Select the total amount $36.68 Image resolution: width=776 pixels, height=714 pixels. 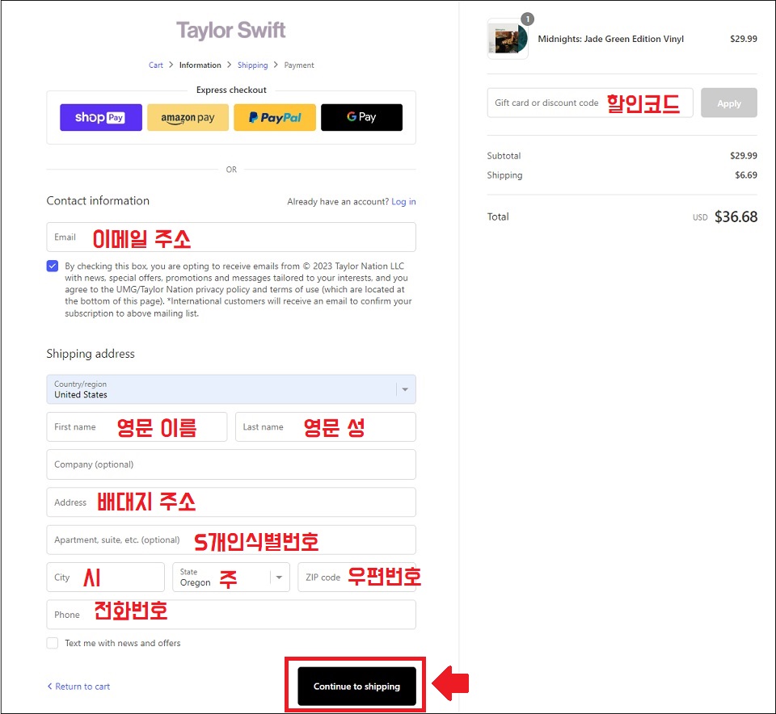[736, 216]
